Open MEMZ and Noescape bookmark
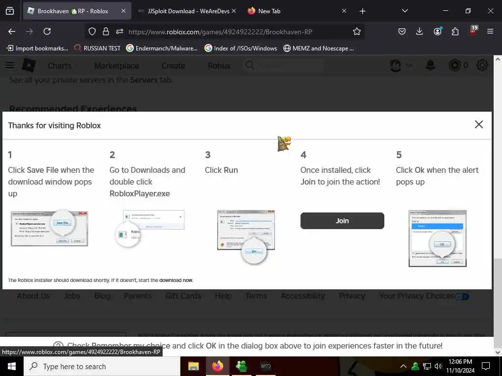 tap(319, 48)
